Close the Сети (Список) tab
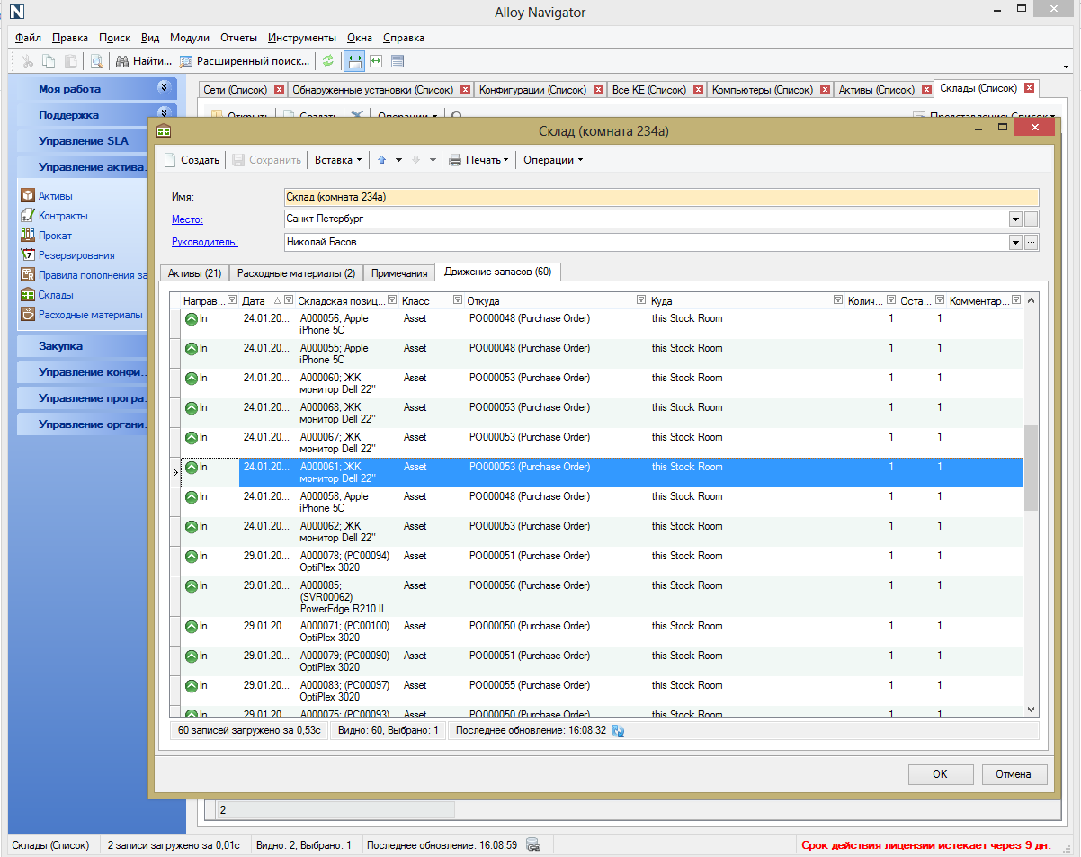This screenshot has height=857, width=1081. coord(279,90)
